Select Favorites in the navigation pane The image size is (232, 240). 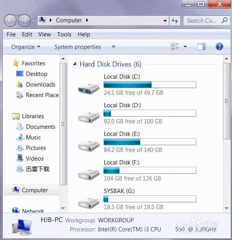click(x=33, y=63)
